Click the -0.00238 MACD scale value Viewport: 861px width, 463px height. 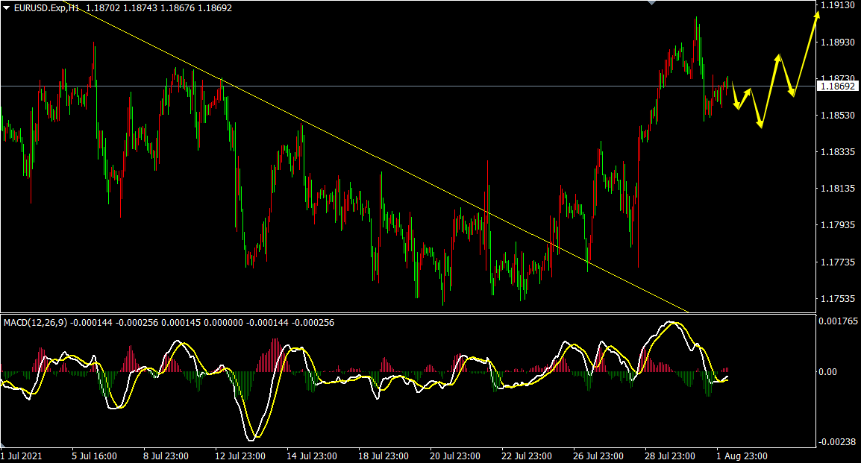click(x=837, y=442)
